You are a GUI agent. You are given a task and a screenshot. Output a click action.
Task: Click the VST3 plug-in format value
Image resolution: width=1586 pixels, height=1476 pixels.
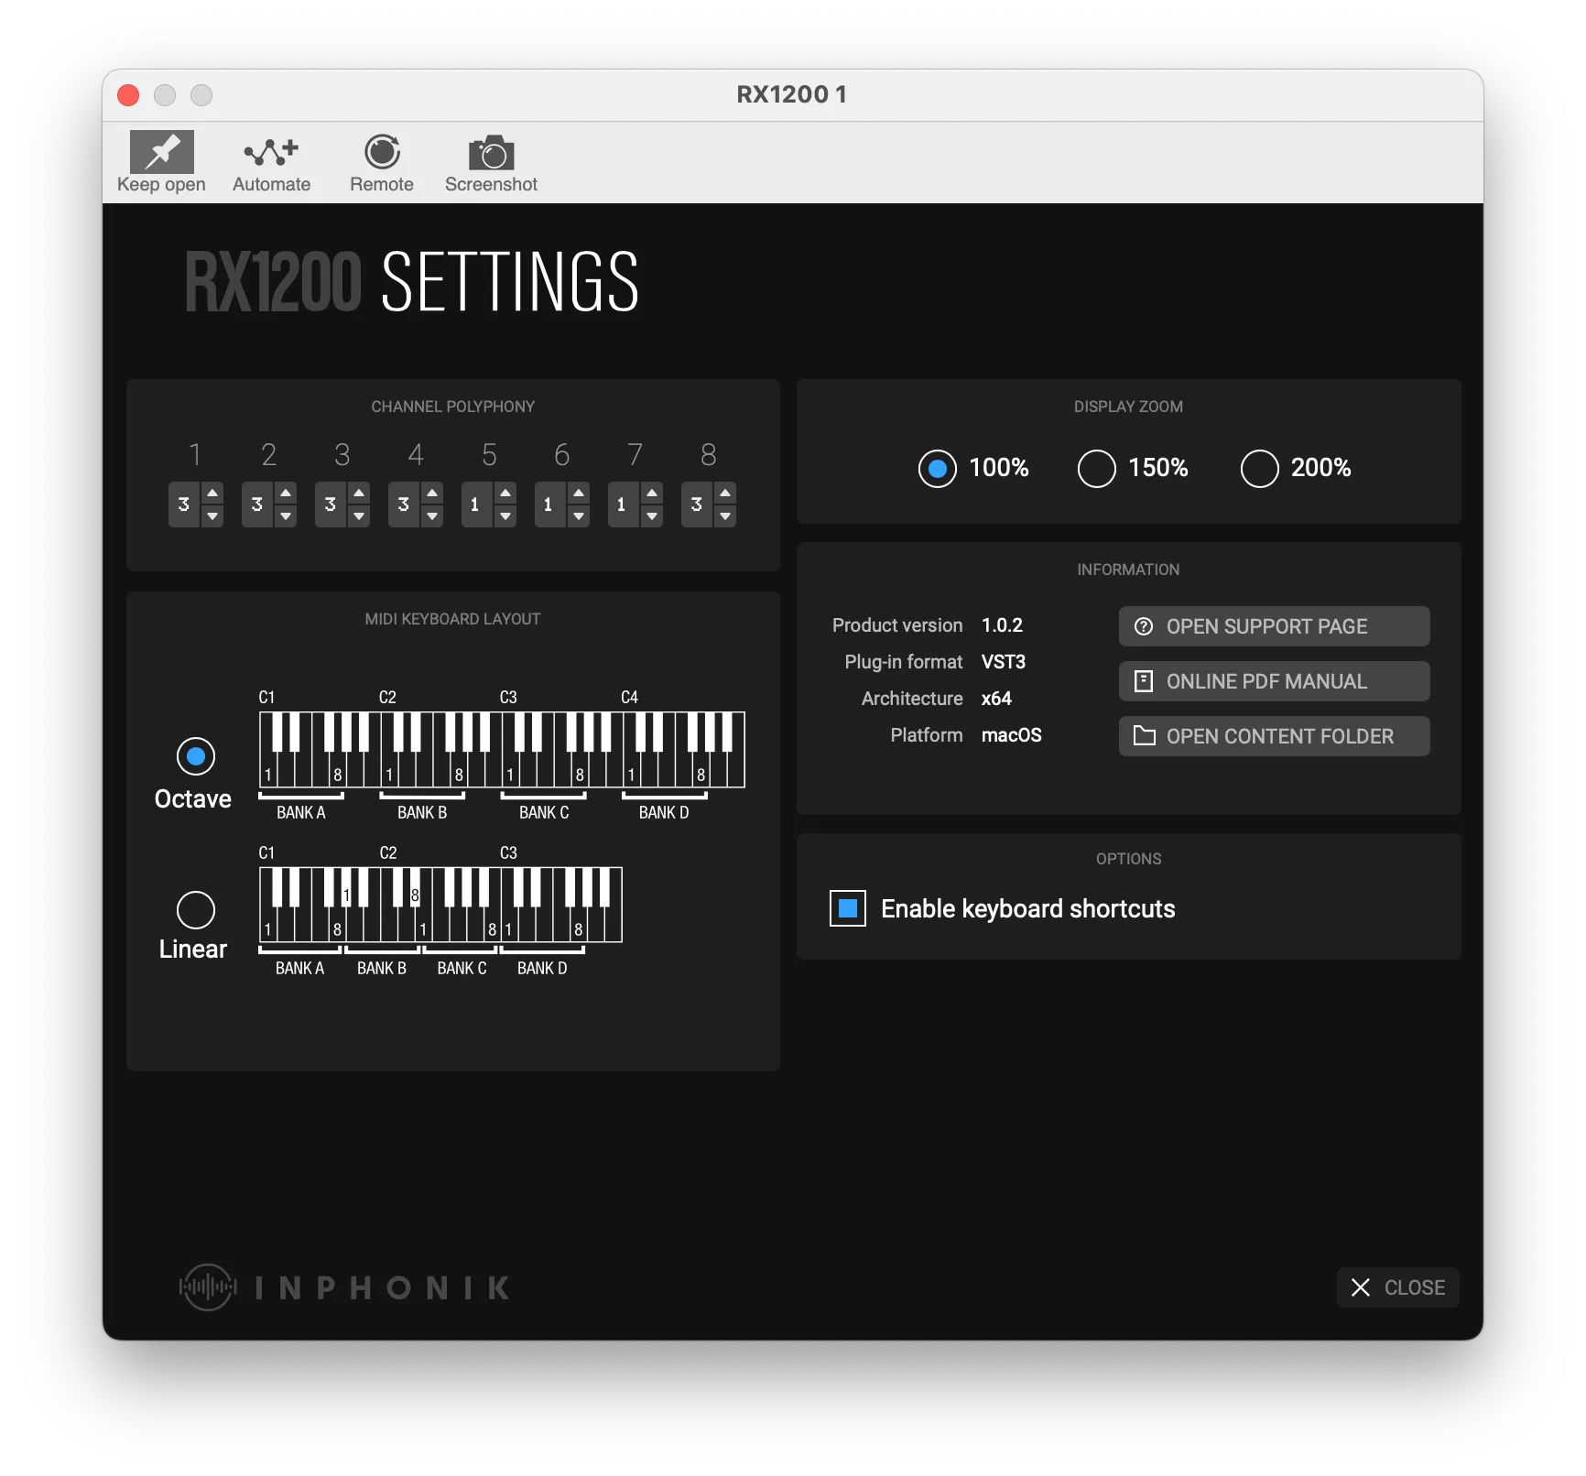1004,662
